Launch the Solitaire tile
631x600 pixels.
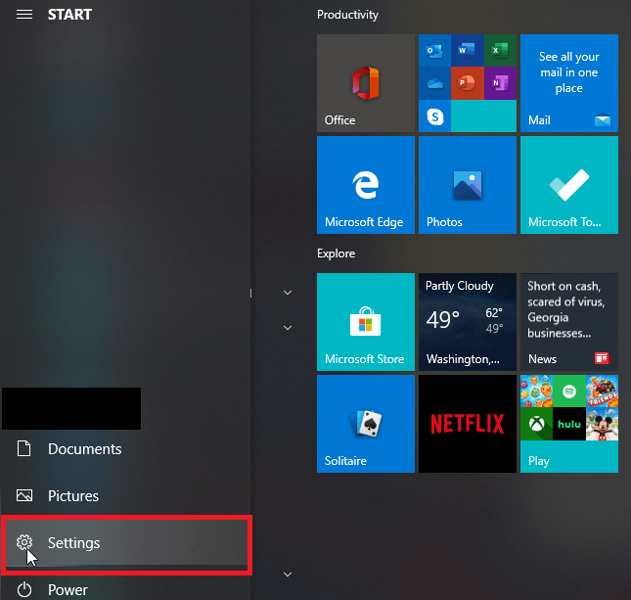366,424
